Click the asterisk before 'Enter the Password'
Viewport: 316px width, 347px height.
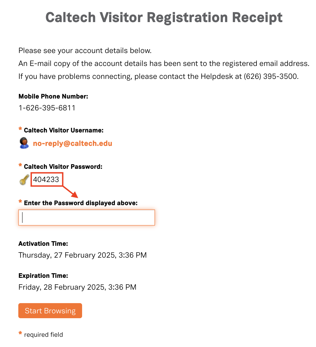coord(20,202)
